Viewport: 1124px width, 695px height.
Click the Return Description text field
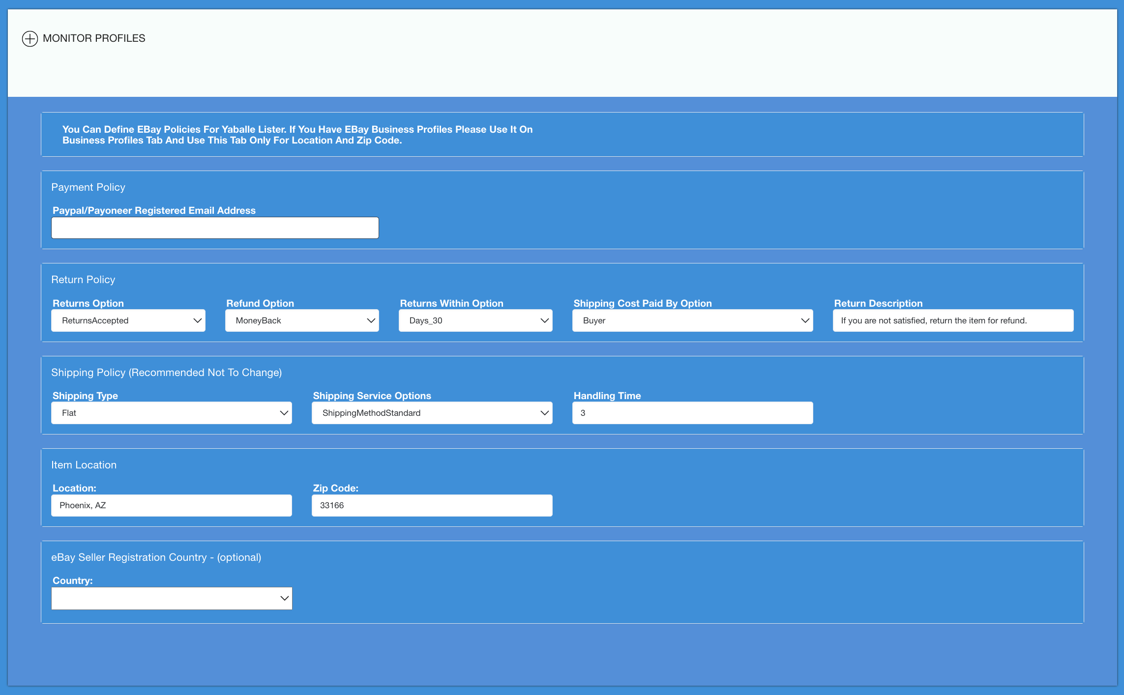click(952, 320)
